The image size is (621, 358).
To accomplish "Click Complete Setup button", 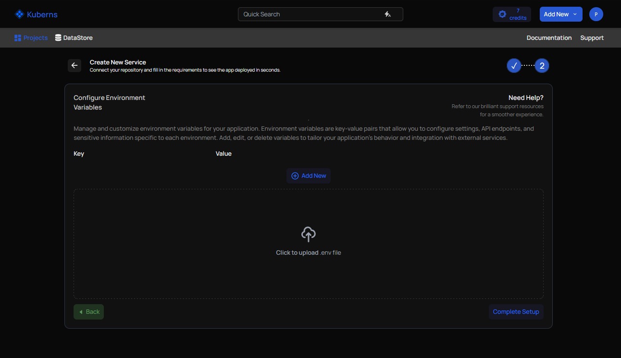I will click(x=516, y=312).
